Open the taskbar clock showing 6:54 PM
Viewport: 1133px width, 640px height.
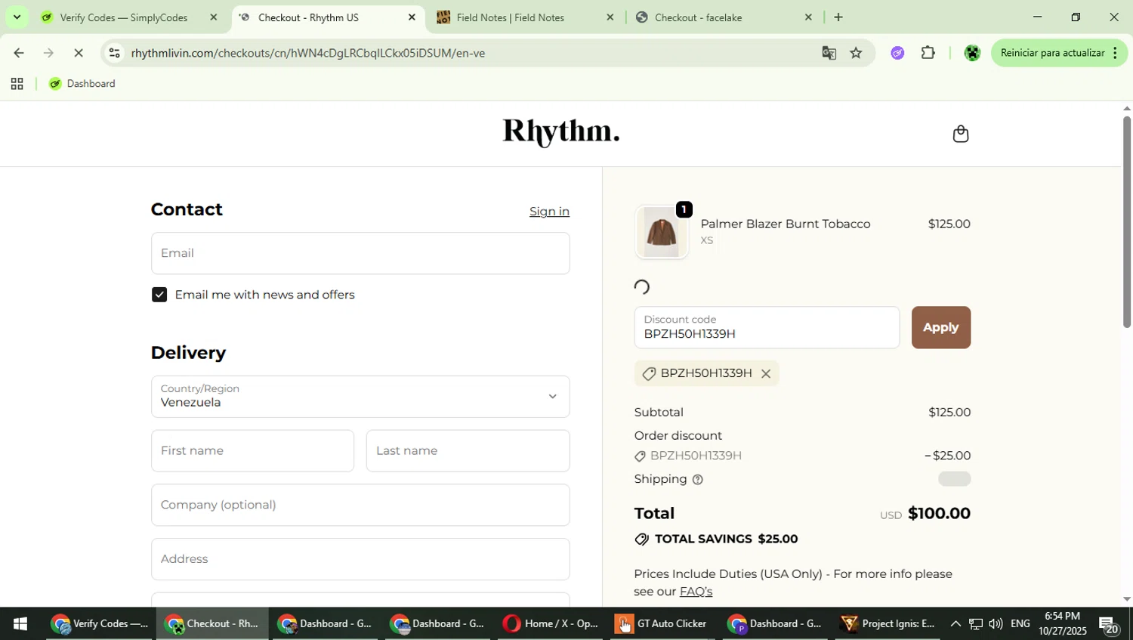[x=1062, y=624]
